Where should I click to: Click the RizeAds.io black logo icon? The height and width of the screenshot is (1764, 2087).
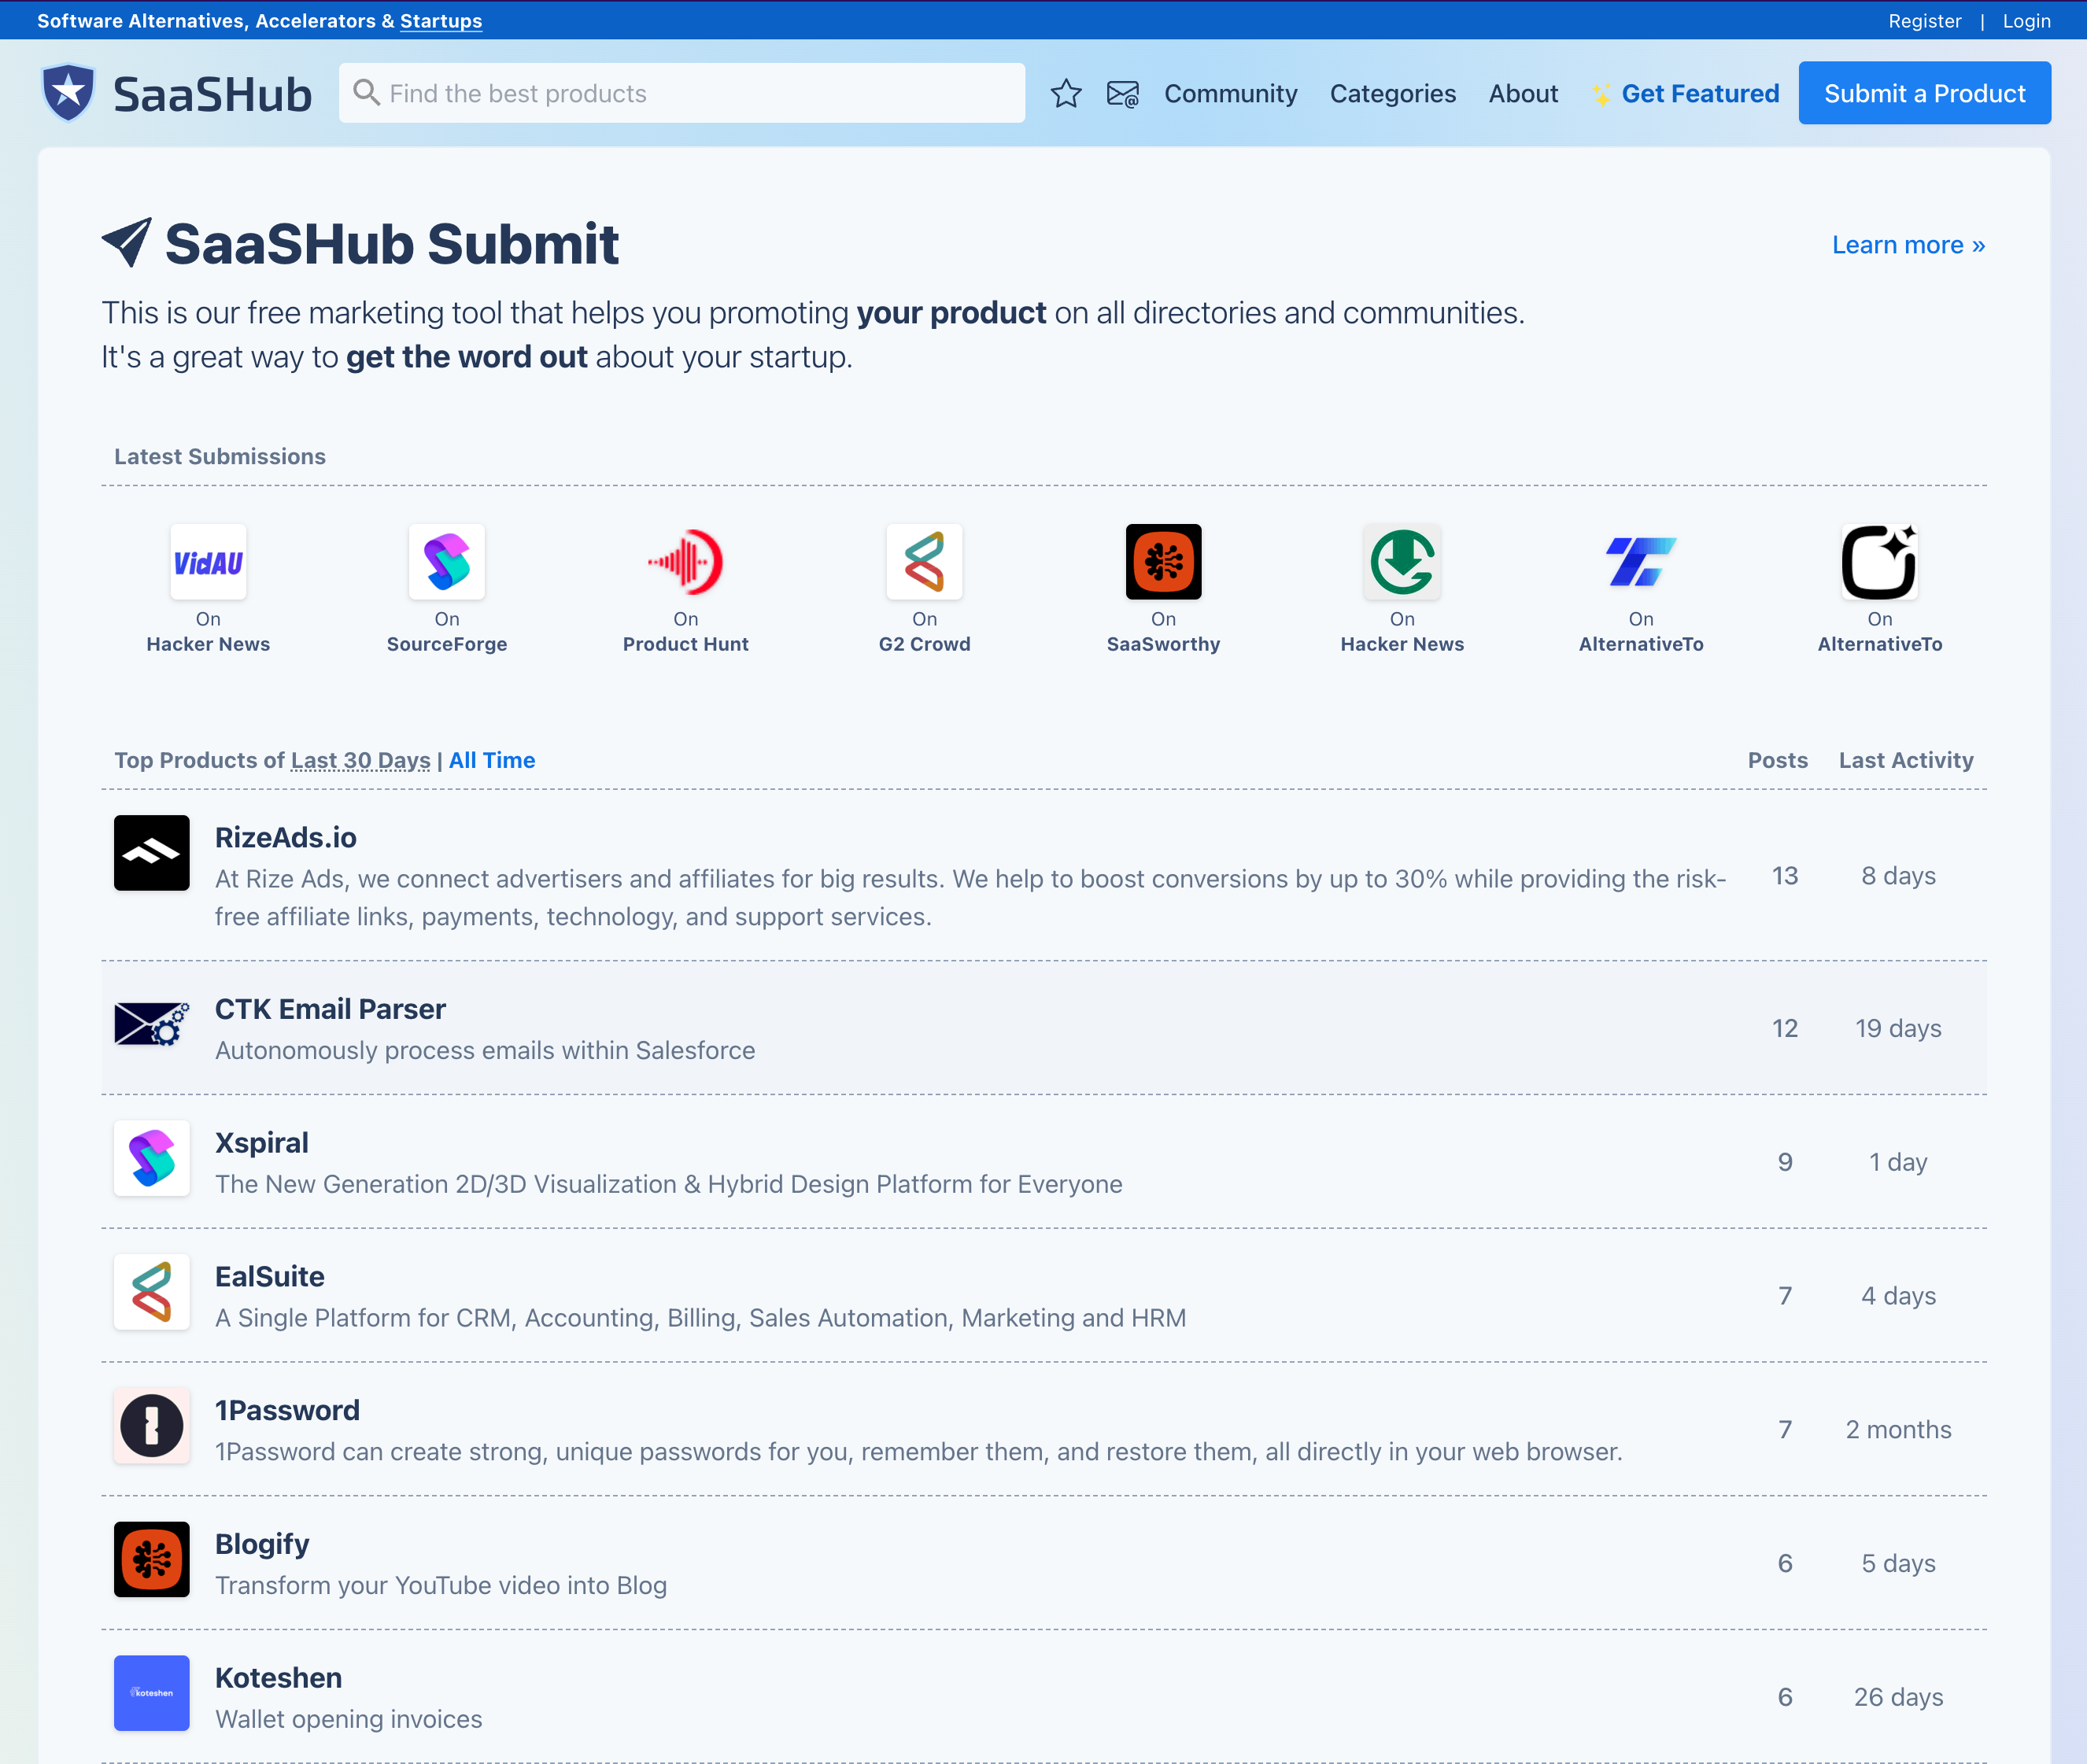tap(152, 853)
